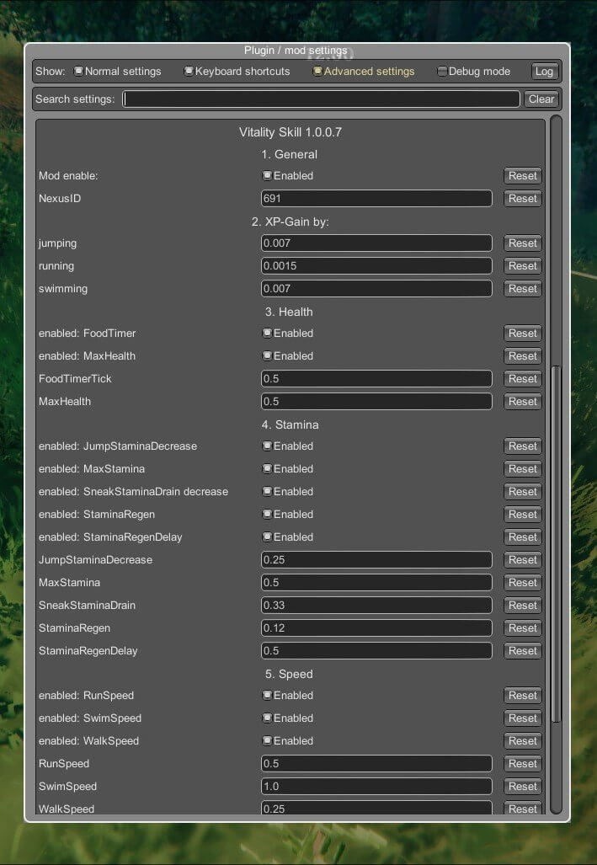Viewport: 597px width, 865px height.
Task: Click the Clear search button
Action: (x=541, y=99)
